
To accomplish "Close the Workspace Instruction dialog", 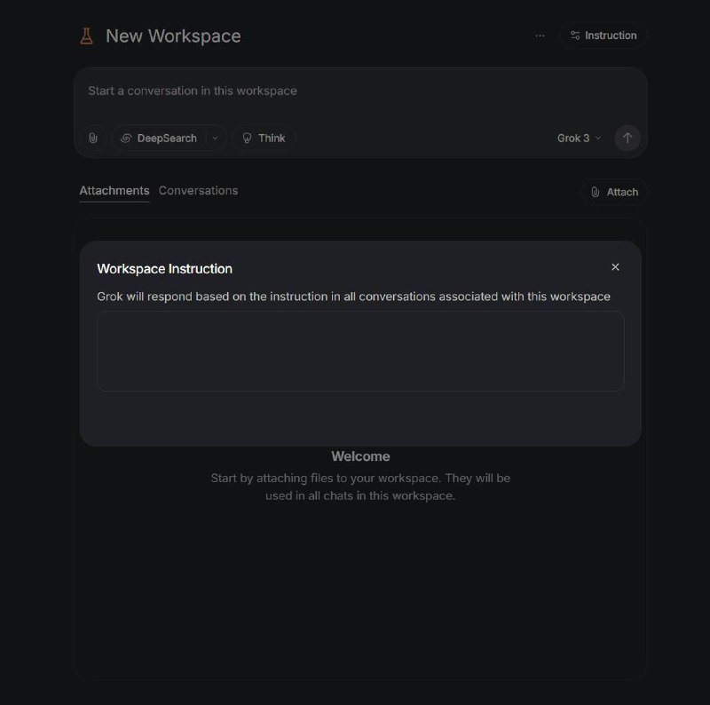I will [x=615, y=267].
